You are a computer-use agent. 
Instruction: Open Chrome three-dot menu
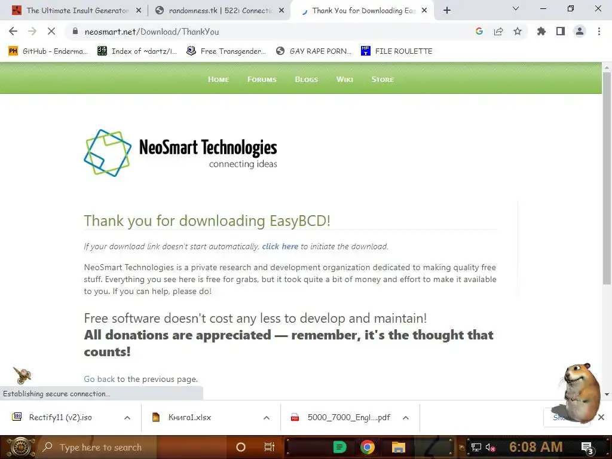point(599,31)
